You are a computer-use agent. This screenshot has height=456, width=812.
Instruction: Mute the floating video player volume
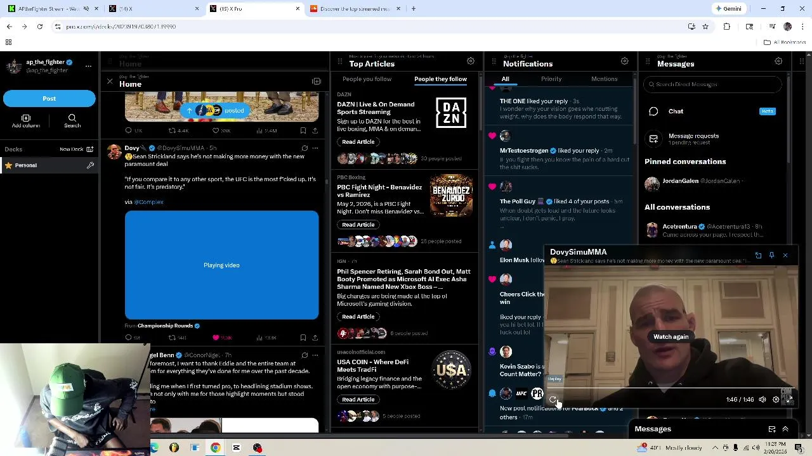(x=763, y=400)
